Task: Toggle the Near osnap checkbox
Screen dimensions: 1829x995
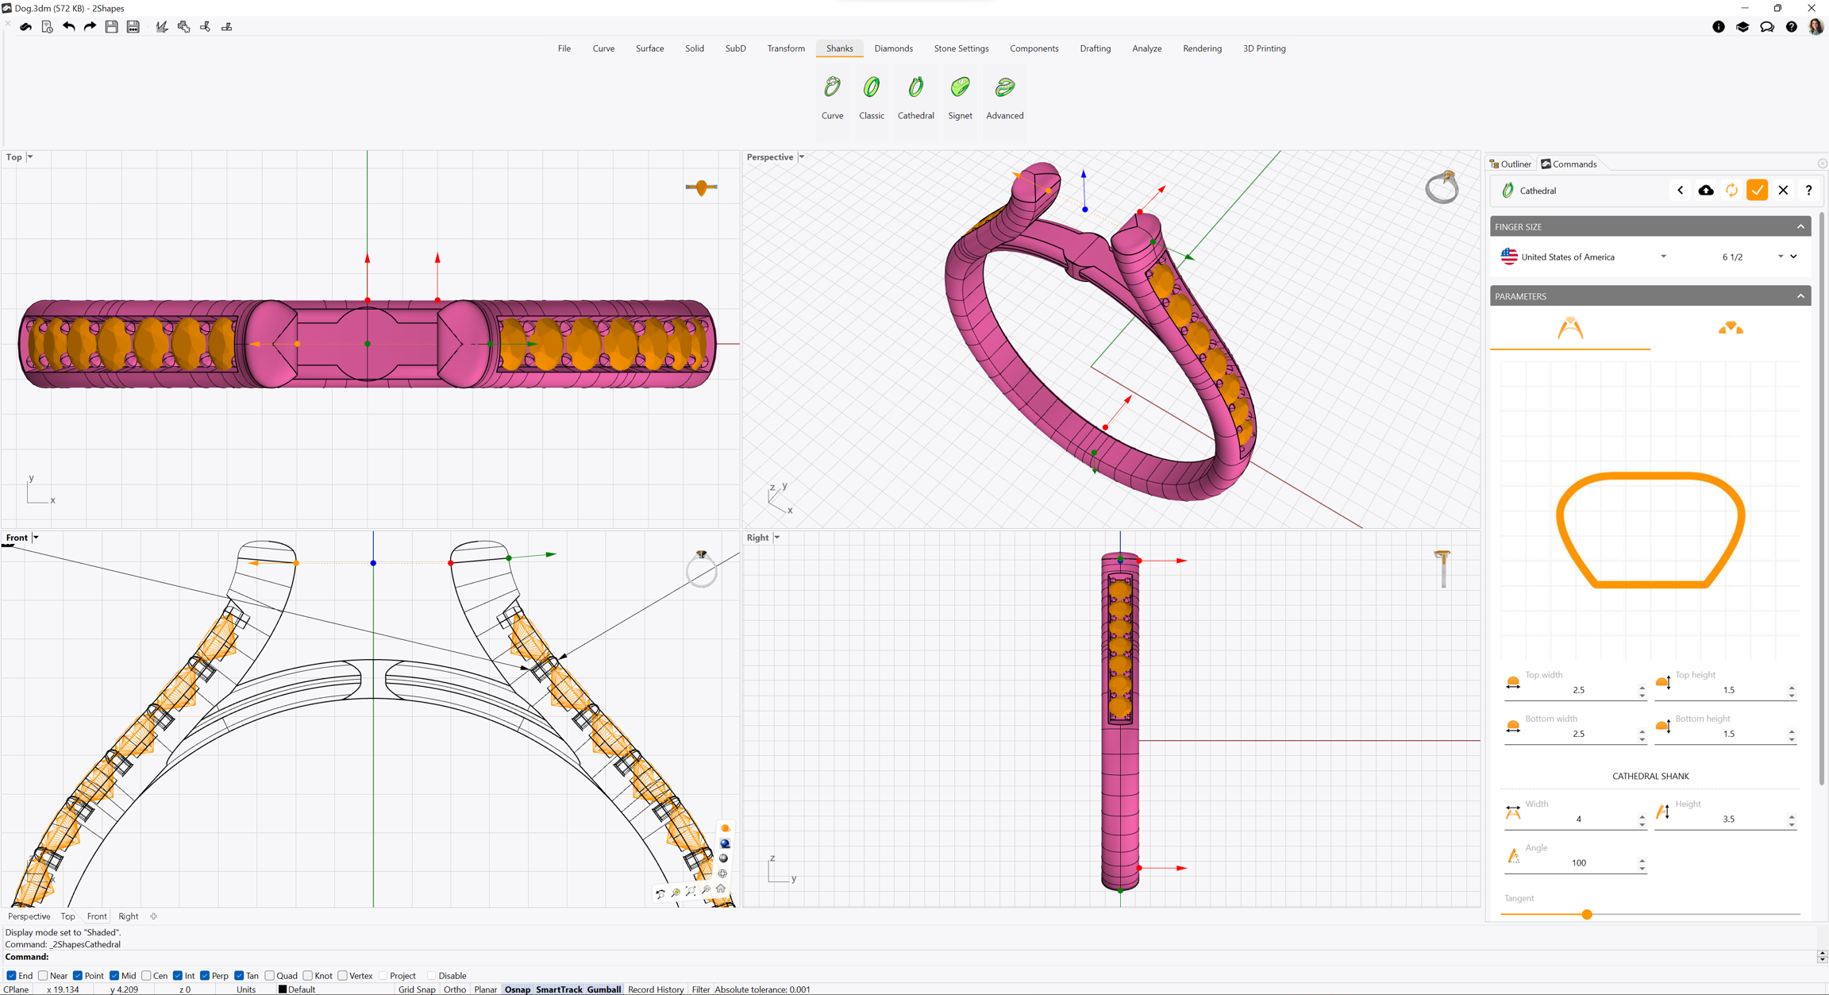Action: (44, 976)
